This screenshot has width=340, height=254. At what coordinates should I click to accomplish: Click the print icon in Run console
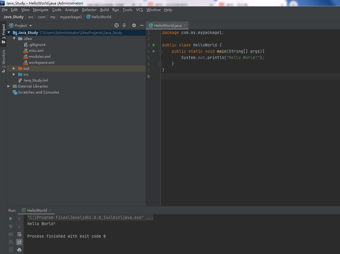[19, 250]
